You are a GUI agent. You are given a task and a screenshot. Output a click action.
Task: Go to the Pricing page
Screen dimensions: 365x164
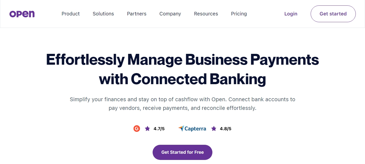point(239,14)
